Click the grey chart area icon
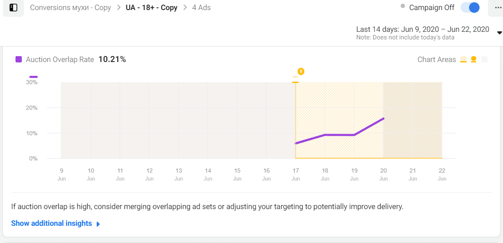Viewport: 503px width, 243px height. point(485,59)
